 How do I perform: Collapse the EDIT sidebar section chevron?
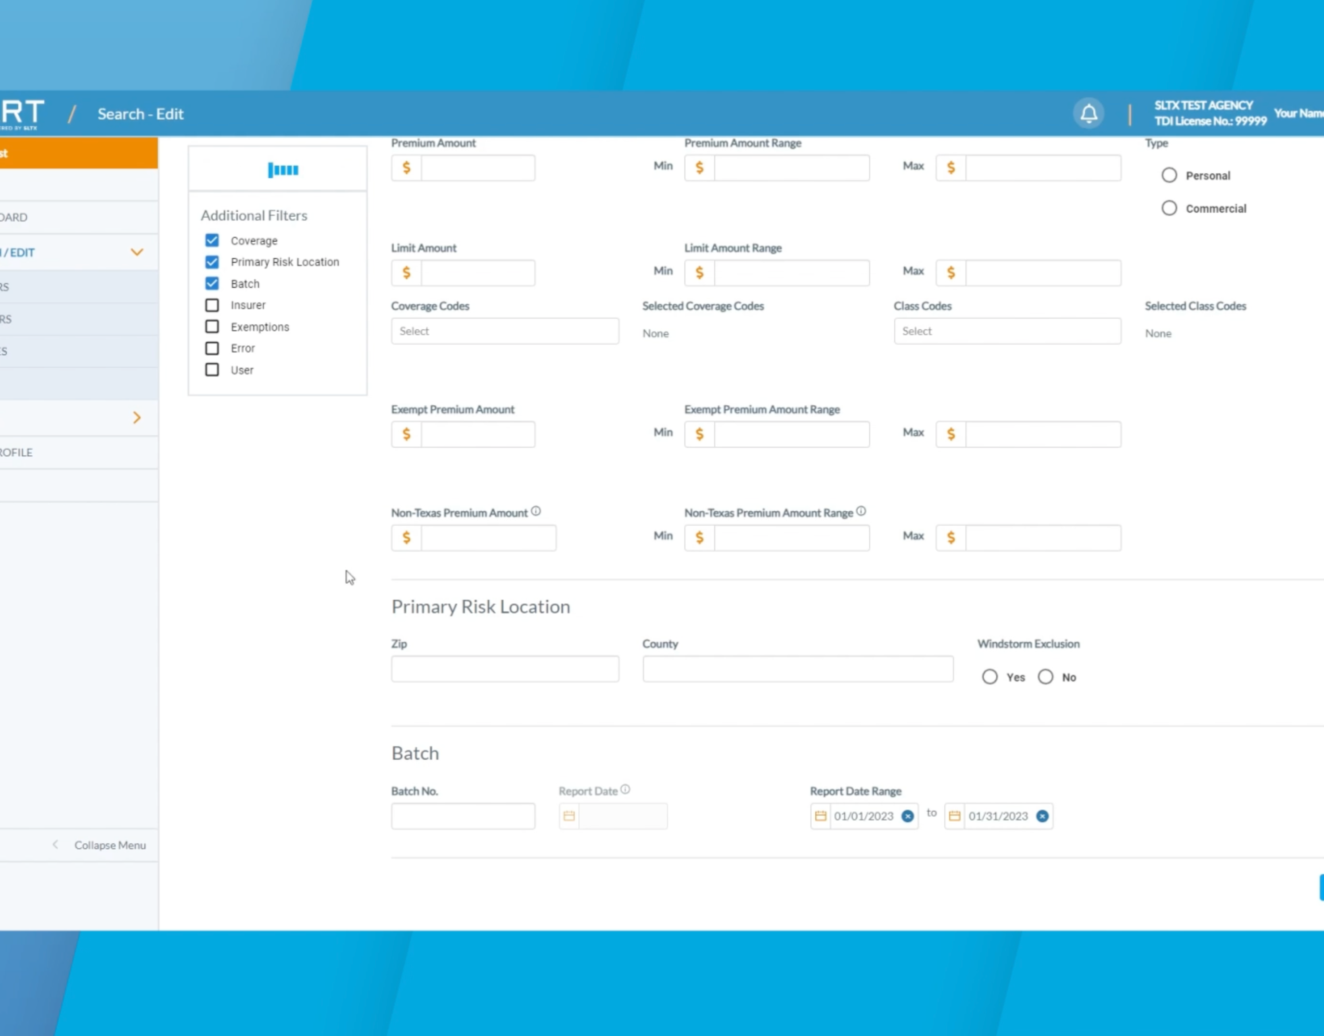pyautogui.click(x=137, y=252)
